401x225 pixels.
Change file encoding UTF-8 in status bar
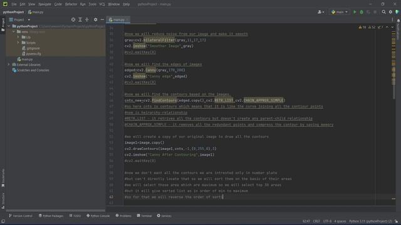[x=327, y=221]
